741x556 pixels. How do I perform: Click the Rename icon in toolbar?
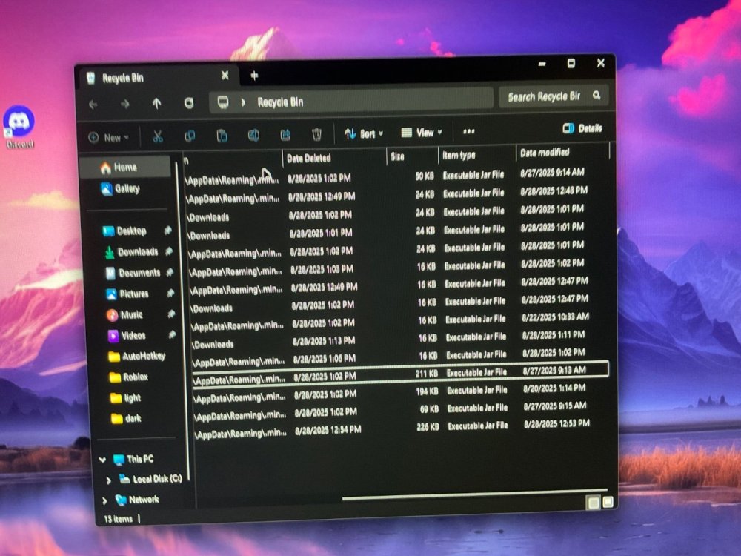pyautogui.click(x=253, y=135)
